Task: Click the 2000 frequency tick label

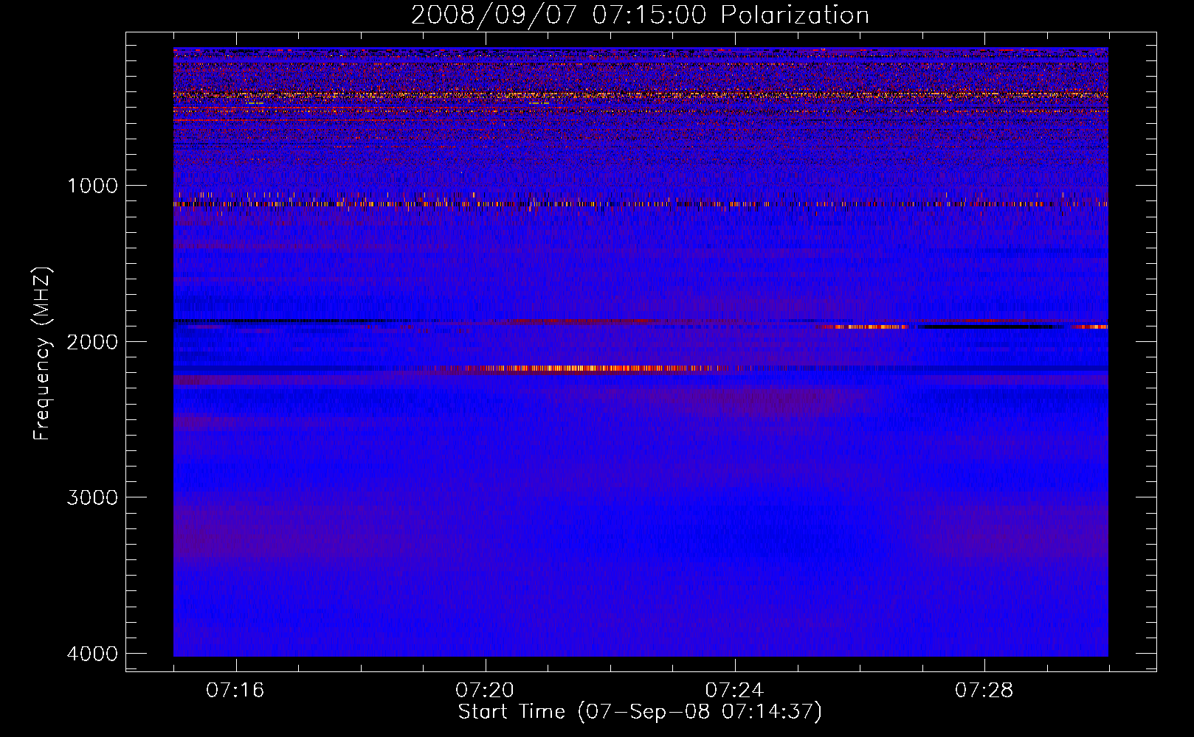Action: point(92,341)
